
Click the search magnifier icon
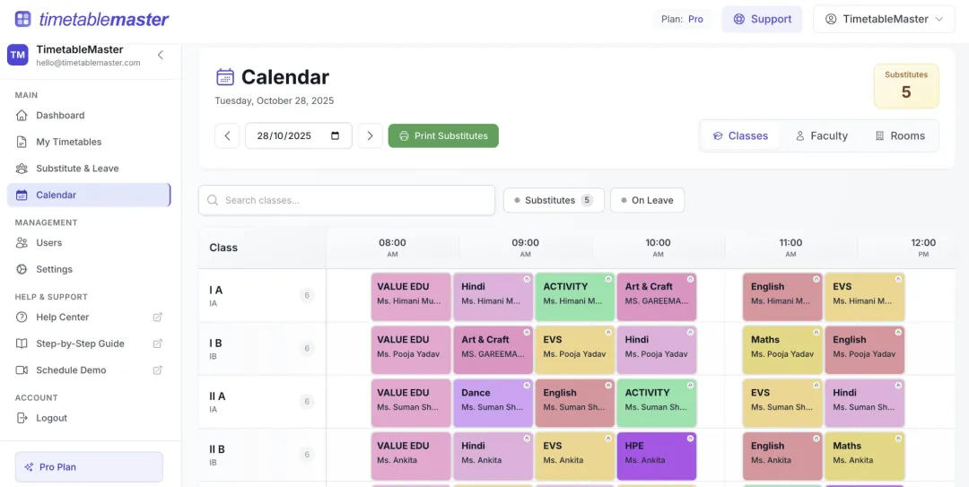point(213,200)
